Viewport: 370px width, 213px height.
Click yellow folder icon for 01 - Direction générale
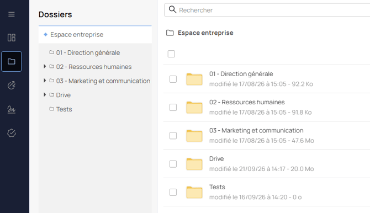coord(194,79)
